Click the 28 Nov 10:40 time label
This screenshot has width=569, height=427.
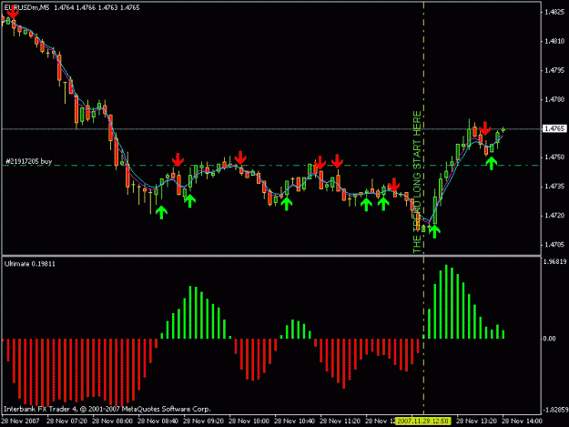pyautogui.click(x=294, y=421)
